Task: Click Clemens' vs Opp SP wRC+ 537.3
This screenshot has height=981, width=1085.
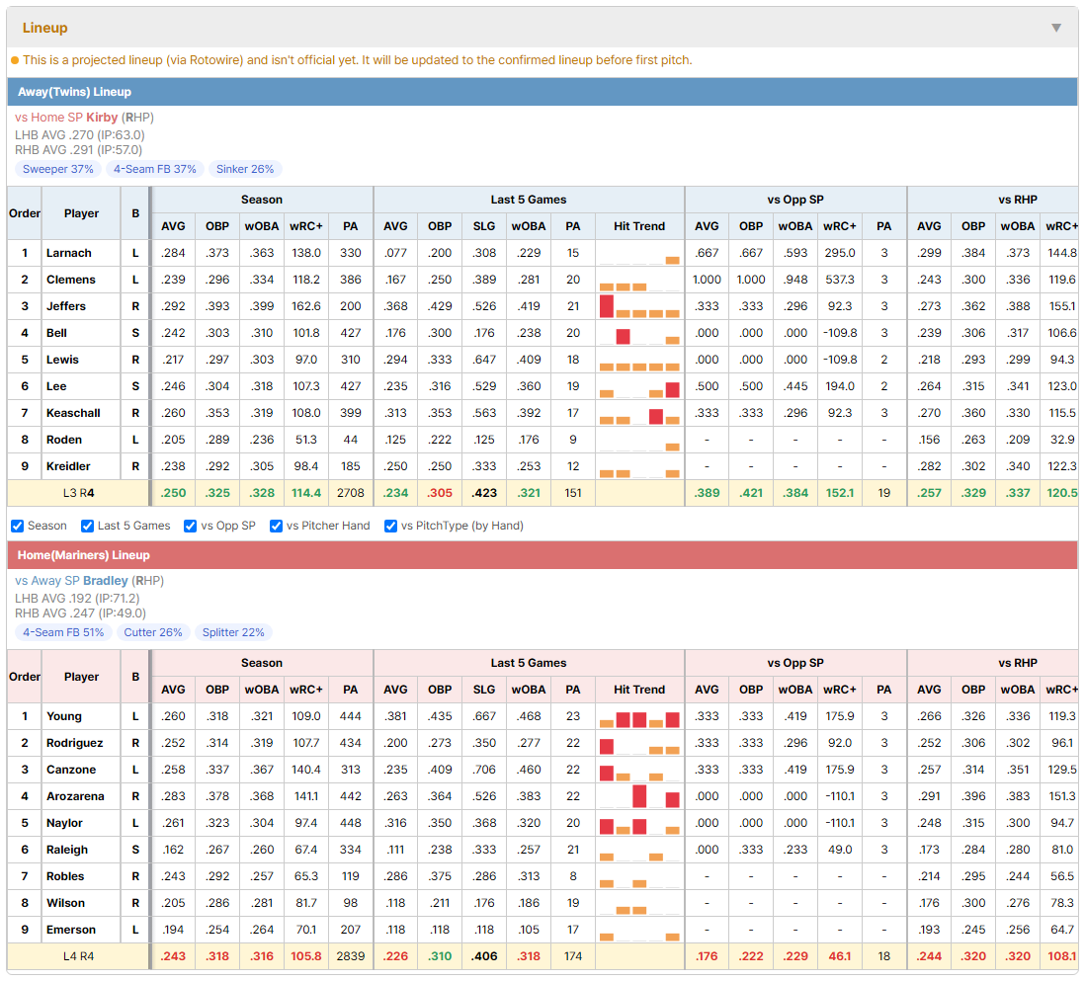Action: click(x=840, y=280)
